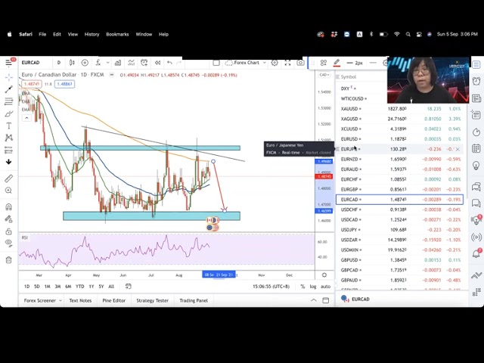The height and width of the screenshot is (363, 484).
Task: Toggle auto scale on the chart
Action: [x=325, y=287]
